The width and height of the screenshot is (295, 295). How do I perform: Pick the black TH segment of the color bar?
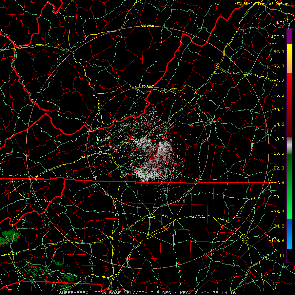pyautogui.click(x=289, y=255)
